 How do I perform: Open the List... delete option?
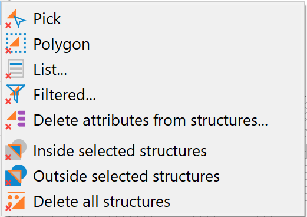pyautogui.click(x=50, y=69)
